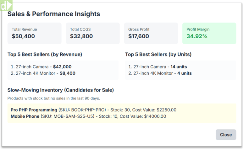The height and width of the screenshot is (149, 243).
Task: Click the $50,400 revenue value
Action: point(23,36)
